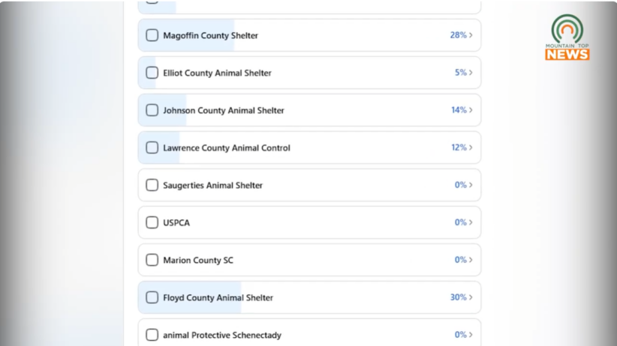Select the animal Protective Schenectady checkbox
The width and height of the screenshot is (617, 346).
point(152,335)
